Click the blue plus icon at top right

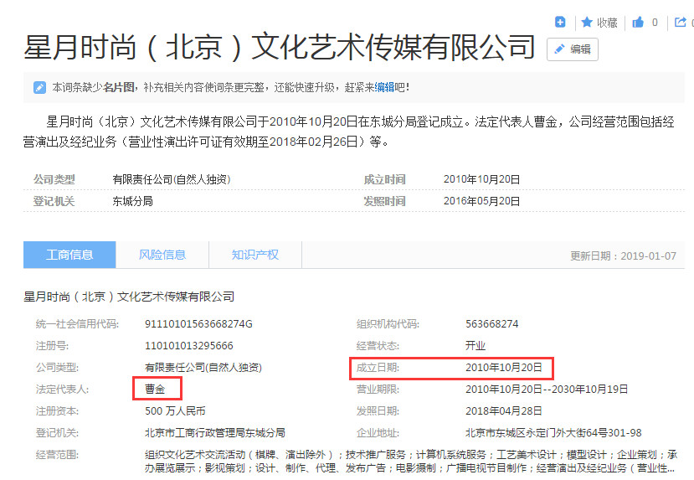560,22
